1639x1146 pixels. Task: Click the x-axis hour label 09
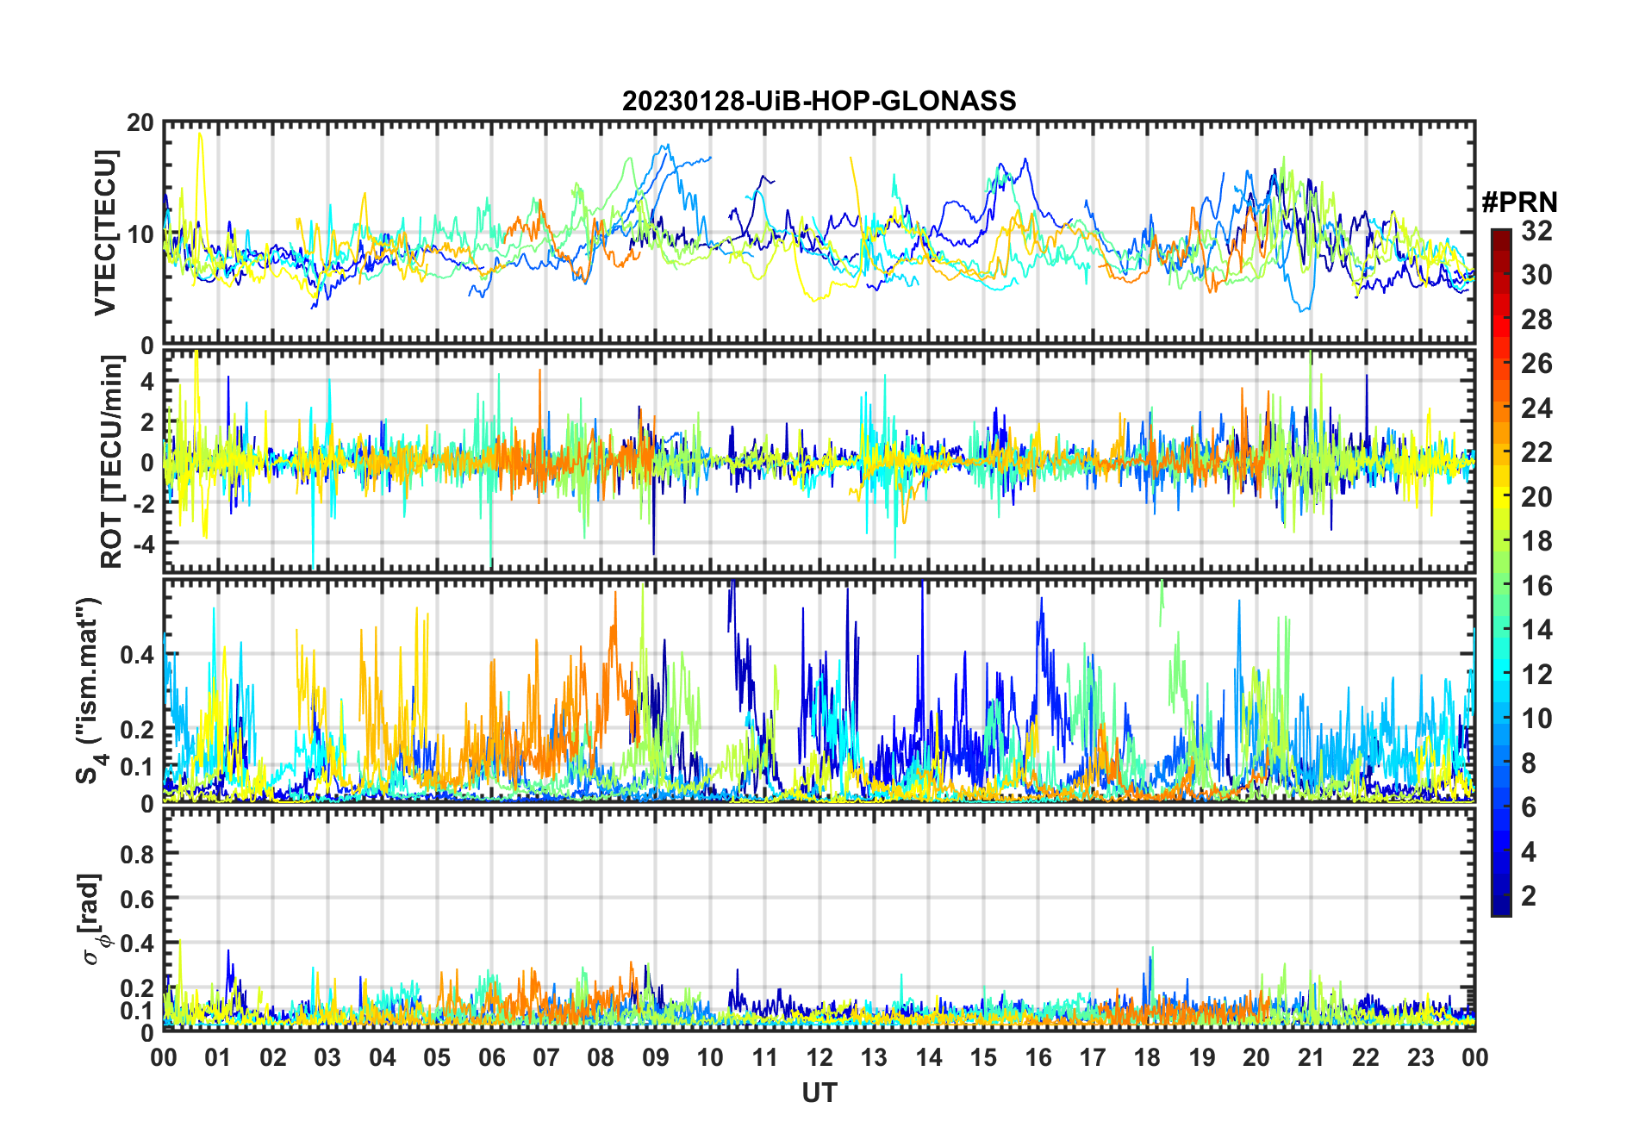click(x=656, y=1058)
